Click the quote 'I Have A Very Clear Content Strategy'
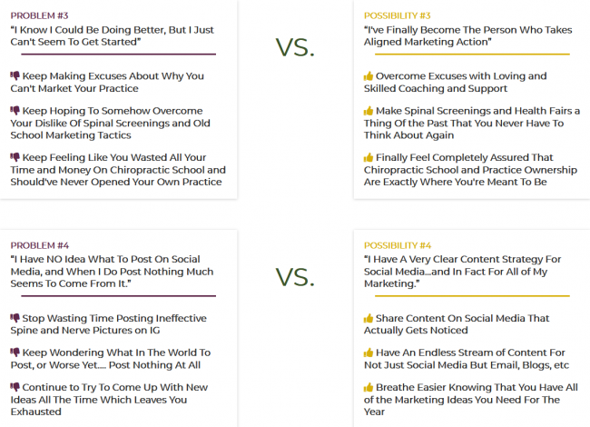 click(x=462, y=271)
